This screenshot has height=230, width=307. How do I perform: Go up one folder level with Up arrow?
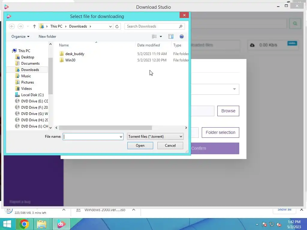[34, 26]
